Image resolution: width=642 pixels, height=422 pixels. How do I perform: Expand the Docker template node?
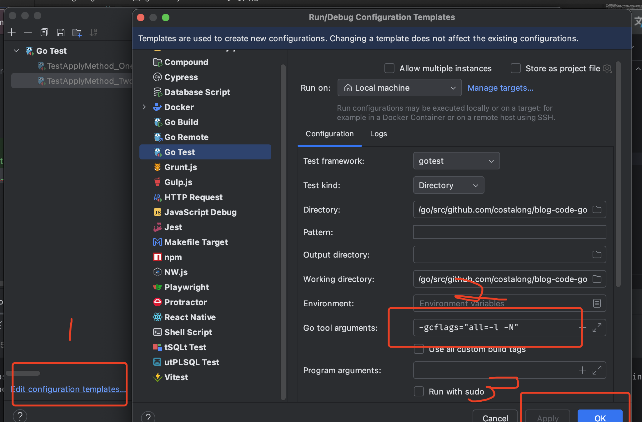click(144, 107)
